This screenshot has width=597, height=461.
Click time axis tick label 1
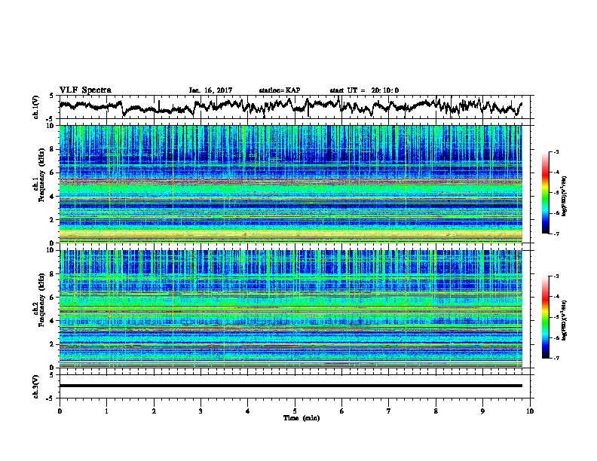click(106, 411)
